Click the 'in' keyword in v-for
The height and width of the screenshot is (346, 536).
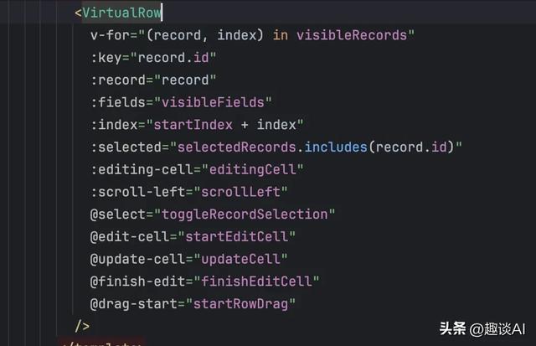[x=281, y=35]
